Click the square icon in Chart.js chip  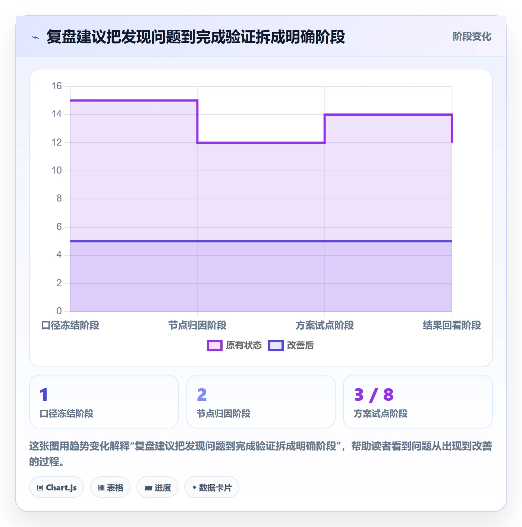tap(40, 487)
